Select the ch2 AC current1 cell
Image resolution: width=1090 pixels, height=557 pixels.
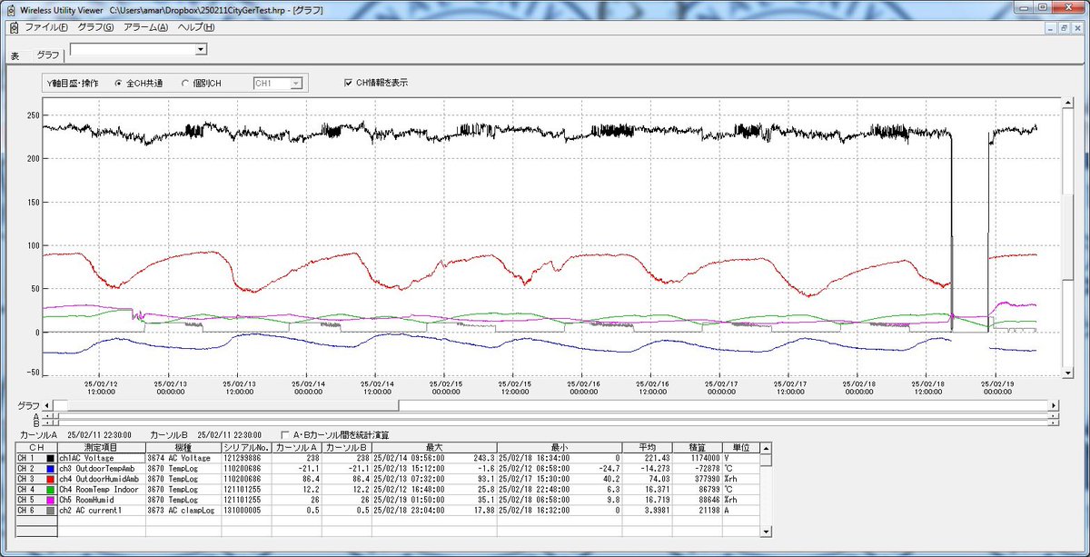100,511
